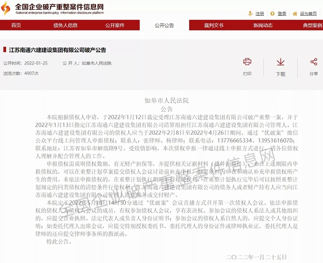The width and height of the screenshot is (323, 263).
Task: Click the 全国企业破产重整案件信息网 site title
Action: [x=59, y=7]
